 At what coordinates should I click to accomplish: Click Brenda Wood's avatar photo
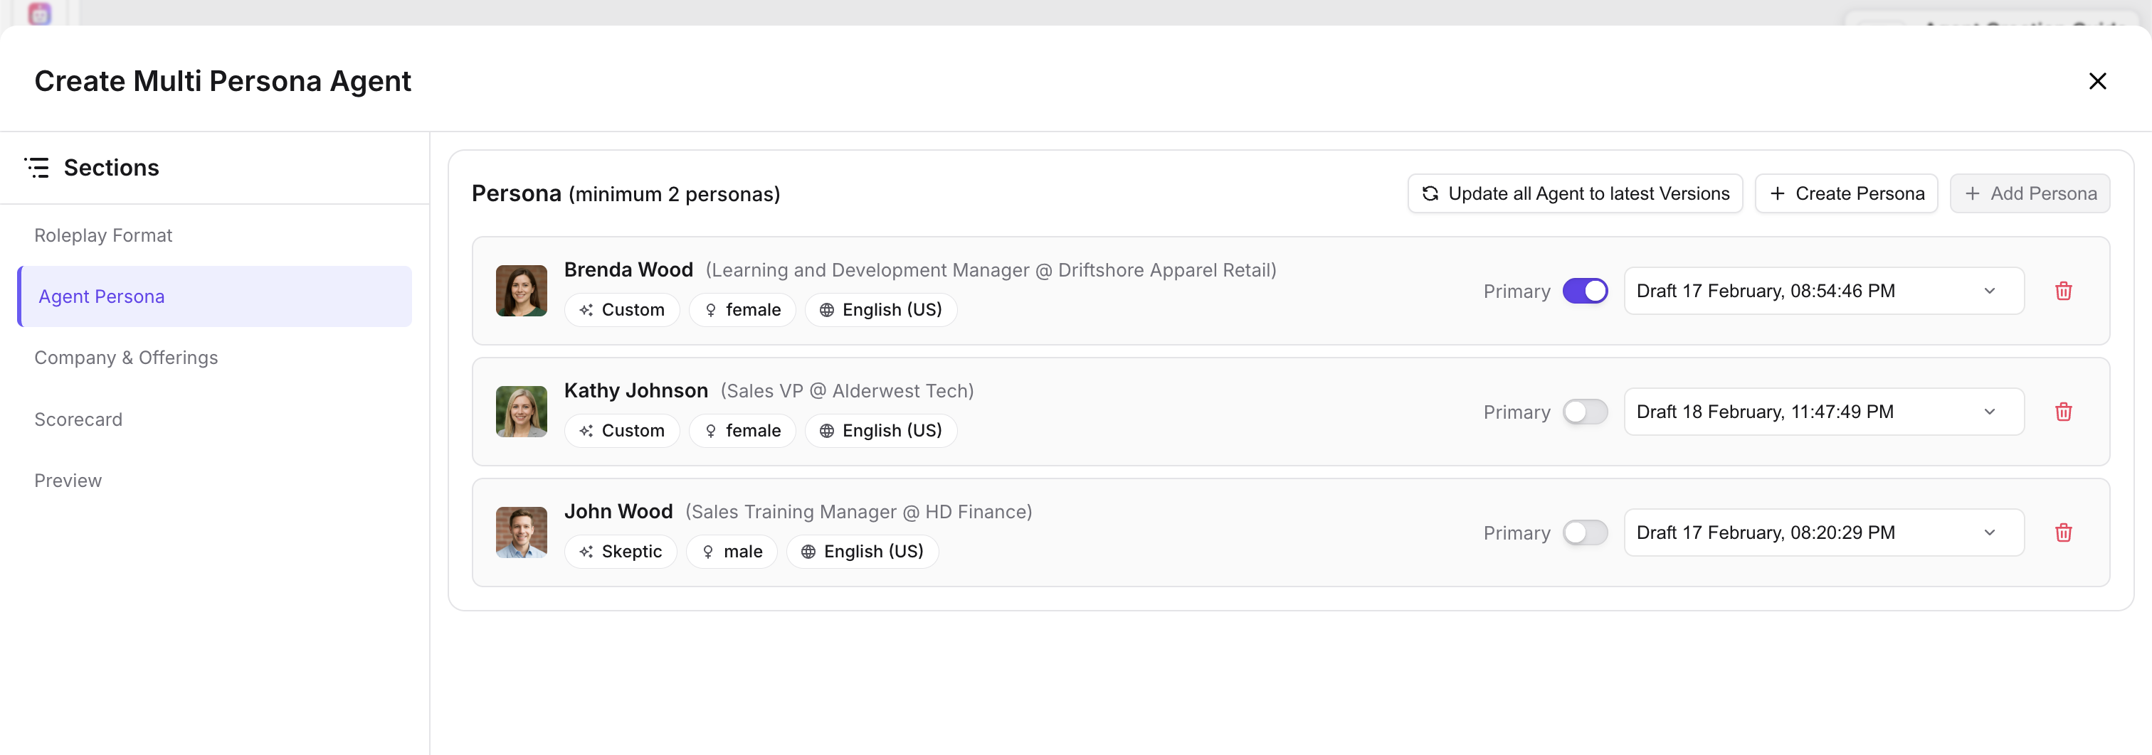point(522,291)
